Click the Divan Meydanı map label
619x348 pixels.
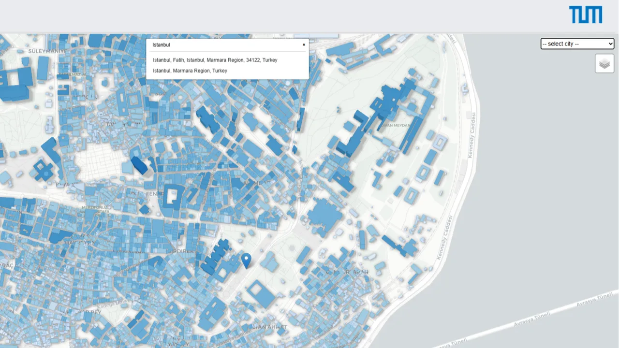click(396, 126)
